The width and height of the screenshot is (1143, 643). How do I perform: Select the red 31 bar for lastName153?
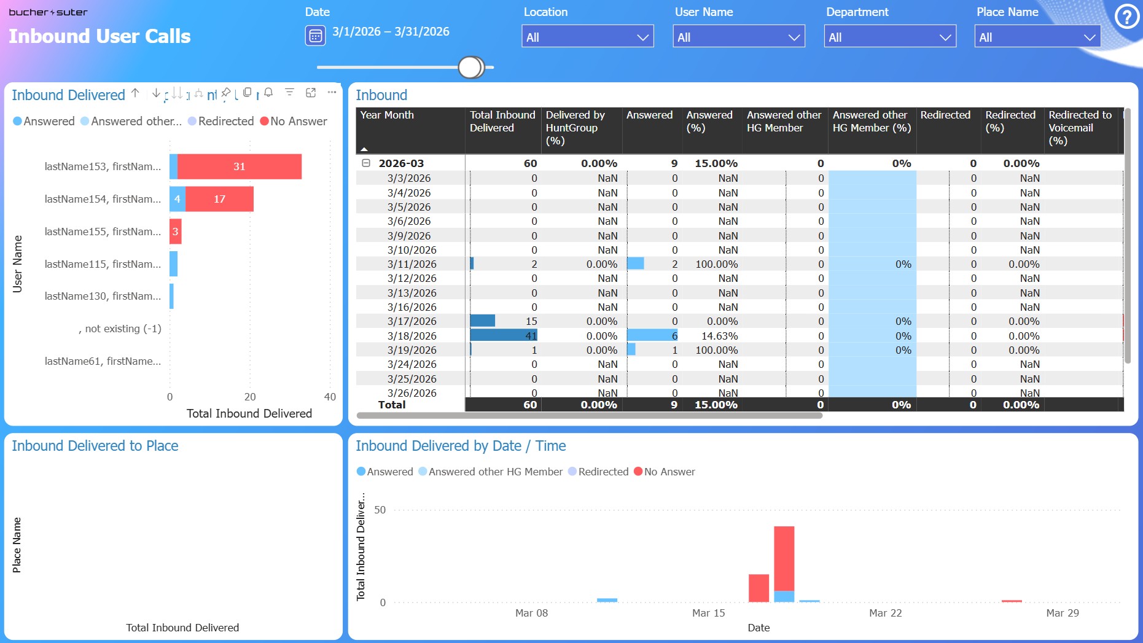pos(240,166)
